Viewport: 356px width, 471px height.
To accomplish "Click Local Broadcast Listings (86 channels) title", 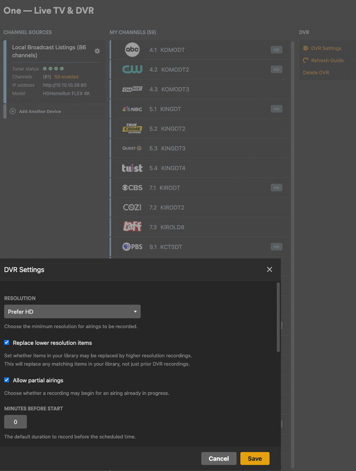I will tap(49, 51).
